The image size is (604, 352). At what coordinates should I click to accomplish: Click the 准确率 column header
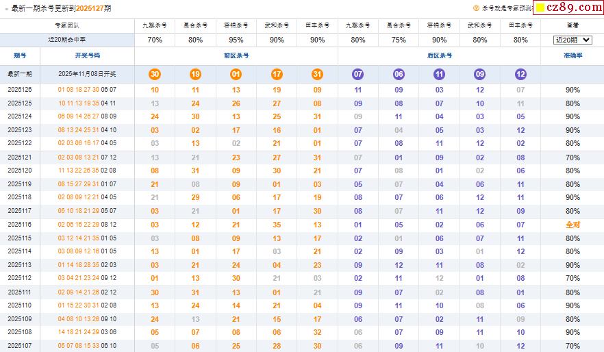click(x=572, y=55)
